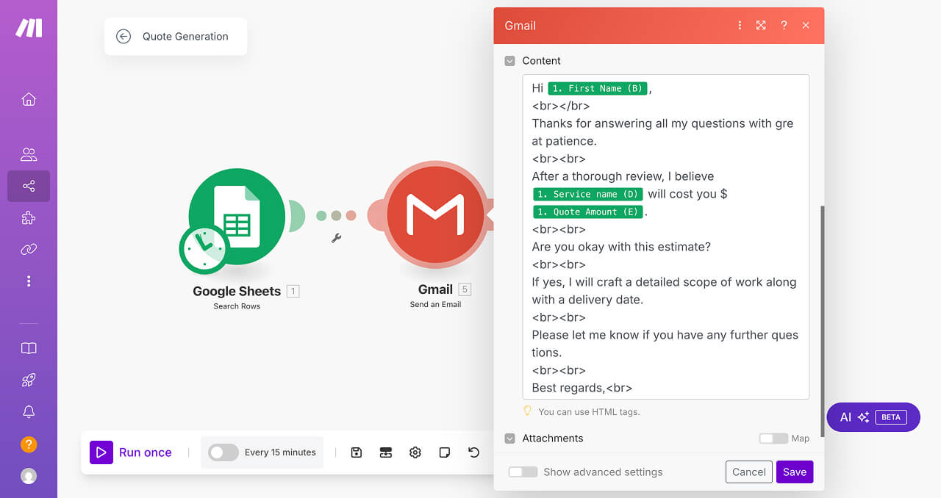Go back using the arrow beside Quote Generation
Viewport: 941px width, 498px height.
124,36
